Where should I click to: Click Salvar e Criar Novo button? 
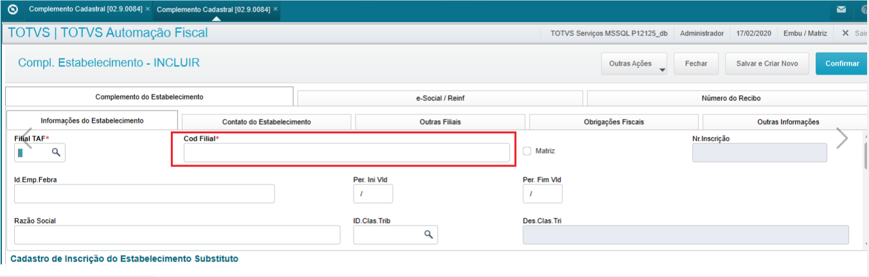pyautogui.click(x=767, y=64)
